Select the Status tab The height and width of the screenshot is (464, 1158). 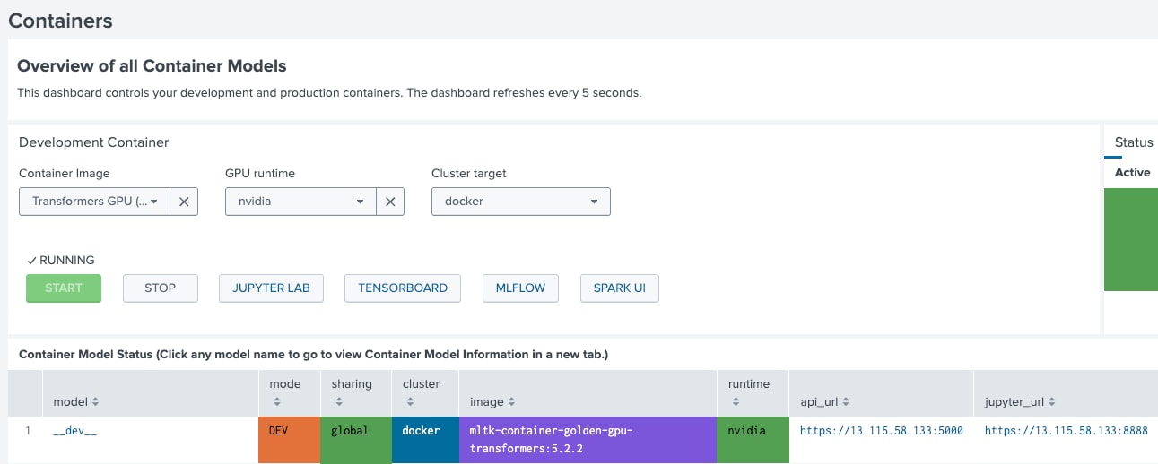tap(1133, 142)
